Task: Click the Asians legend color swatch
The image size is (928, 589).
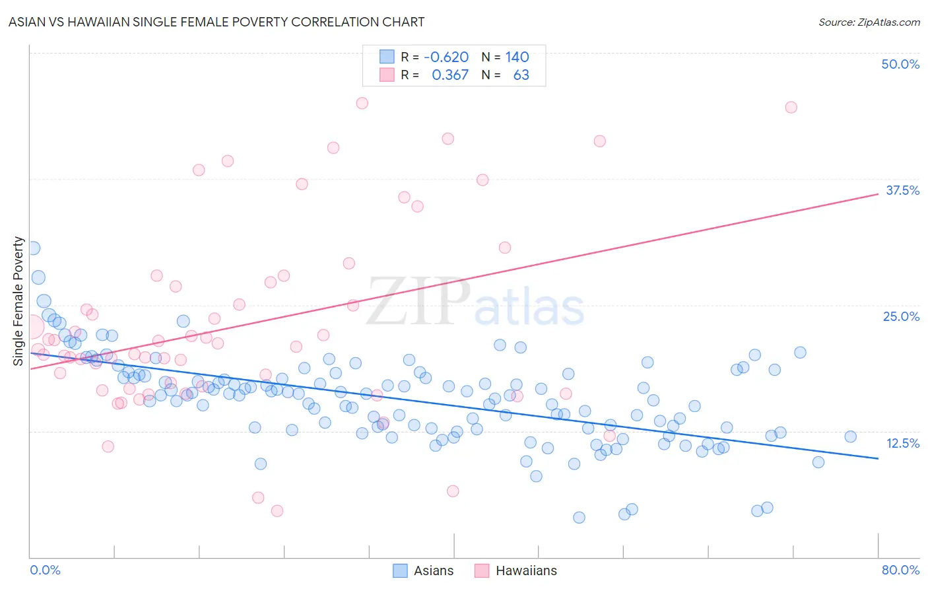Action: point(400,571)
